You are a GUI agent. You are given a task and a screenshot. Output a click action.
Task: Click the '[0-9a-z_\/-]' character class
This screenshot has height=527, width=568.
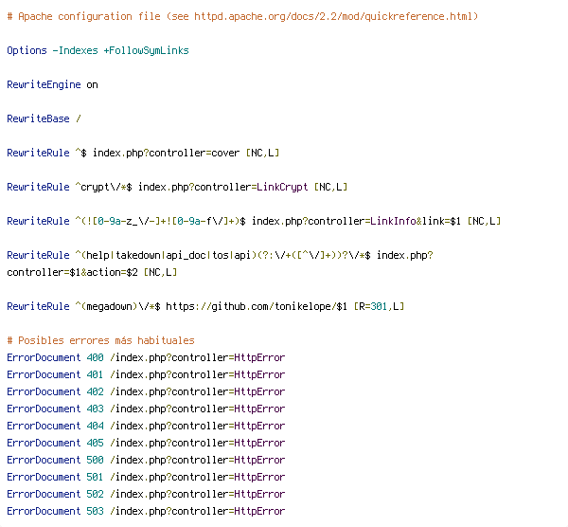(x=126, y=221)
